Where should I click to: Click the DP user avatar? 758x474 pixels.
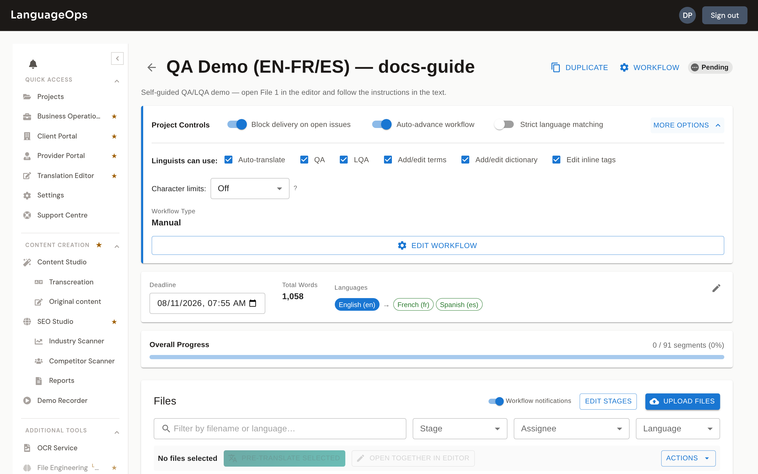(687, 15)
